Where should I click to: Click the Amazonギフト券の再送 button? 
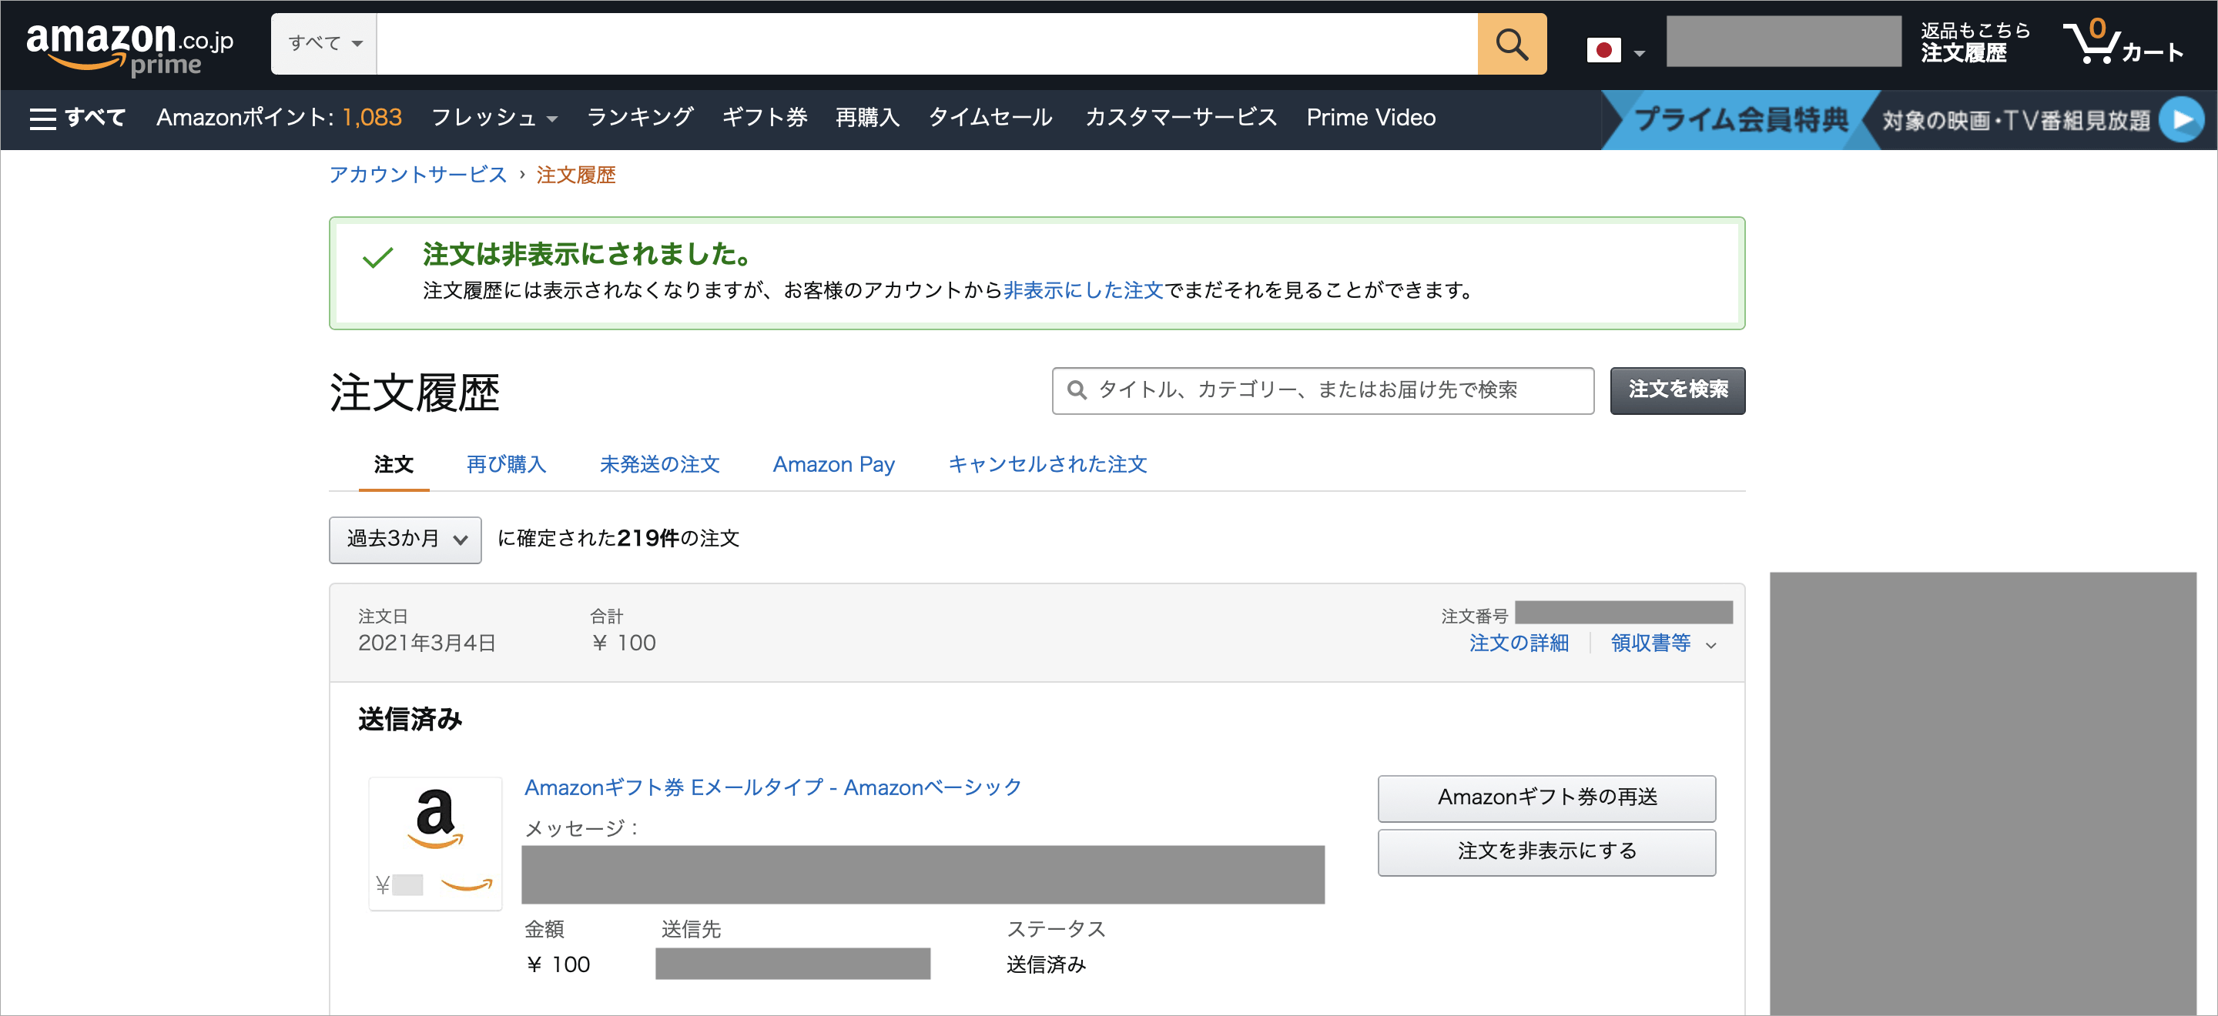coord(1546,798)
